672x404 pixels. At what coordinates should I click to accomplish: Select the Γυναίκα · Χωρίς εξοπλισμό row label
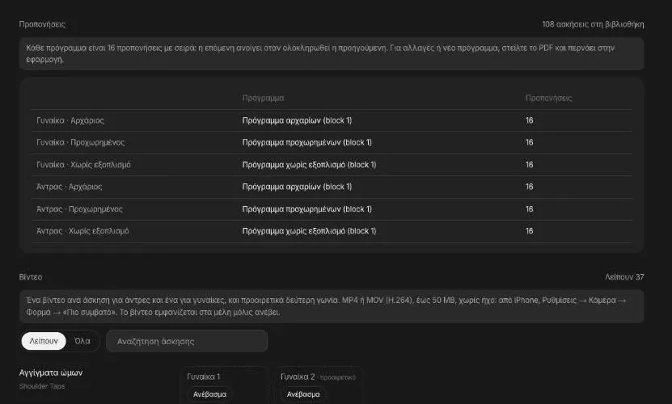pyautogui.click(x=83, y=165)
